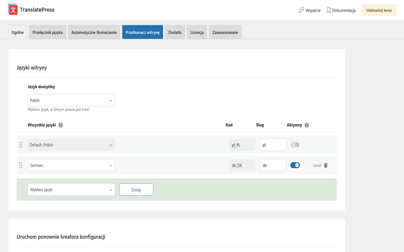The image size is (404, 252).
Task: Click the de_DE code field
Action: [242, 165]
